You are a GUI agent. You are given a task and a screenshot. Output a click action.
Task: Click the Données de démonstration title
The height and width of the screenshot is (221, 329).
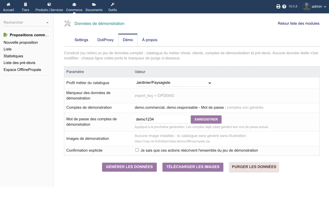[100, 24]
